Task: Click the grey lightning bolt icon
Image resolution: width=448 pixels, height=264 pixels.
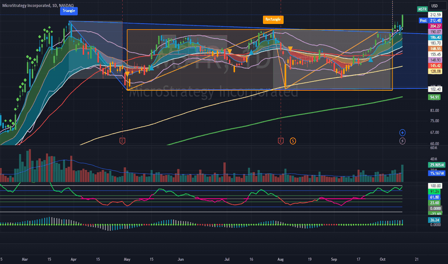Action: tap(402, 141)
